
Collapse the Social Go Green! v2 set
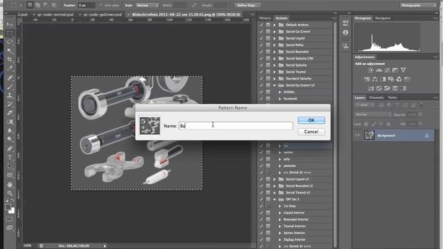tap(274, 85)
